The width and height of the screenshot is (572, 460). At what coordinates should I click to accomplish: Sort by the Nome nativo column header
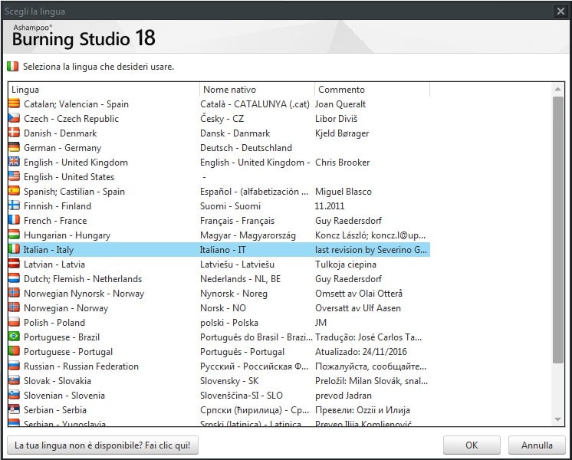pyautogui.click(x=257, y=90)
